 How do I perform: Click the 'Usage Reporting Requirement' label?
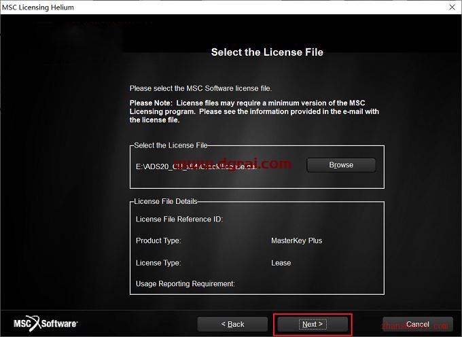[185, 283]
